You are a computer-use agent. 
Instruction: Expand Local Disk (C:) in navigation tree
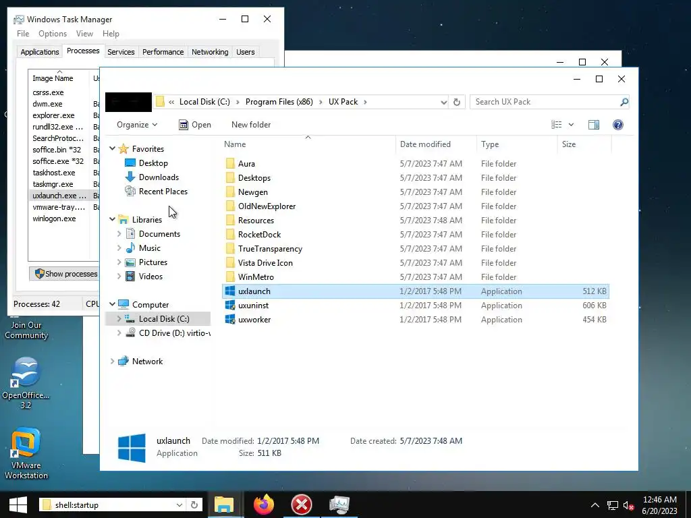119,318
